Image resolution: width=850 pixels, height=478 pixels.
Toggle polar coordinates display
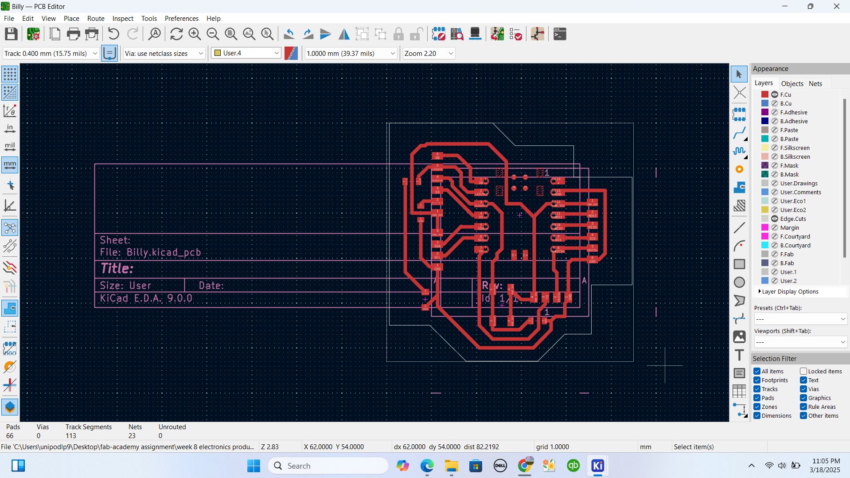click(10, 110)
